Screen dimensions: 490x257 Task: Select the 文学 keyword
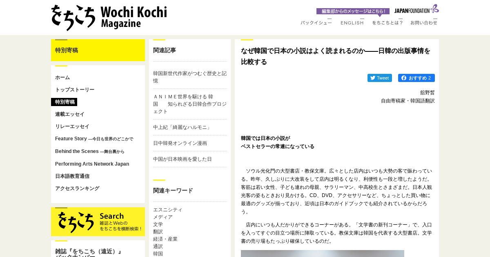click(x=158, y=224)
